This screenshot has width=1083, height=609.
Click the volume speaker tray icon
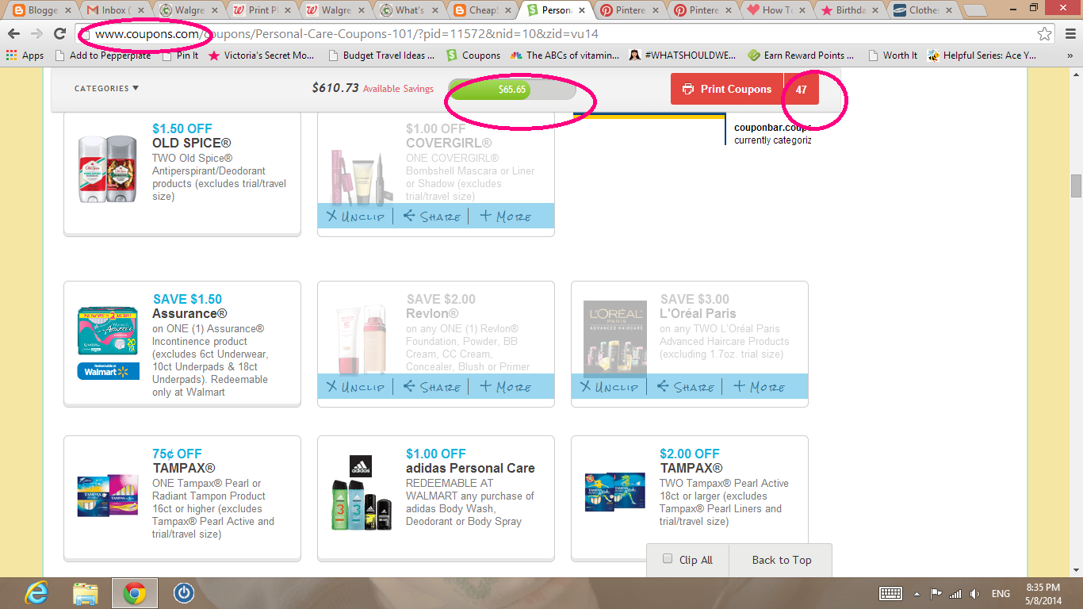(974, 593)
